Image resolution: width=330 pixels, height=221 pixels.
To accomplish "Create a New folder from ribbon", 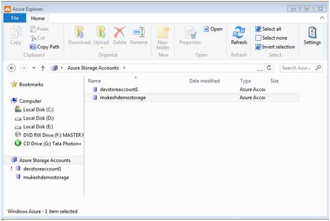I will 163,38.
